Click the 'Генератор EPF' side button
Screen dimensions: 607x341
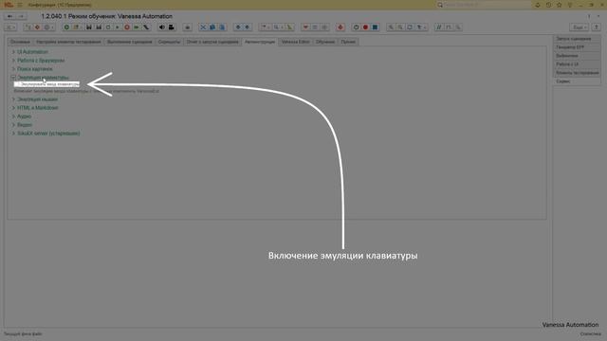pos(577,47)
